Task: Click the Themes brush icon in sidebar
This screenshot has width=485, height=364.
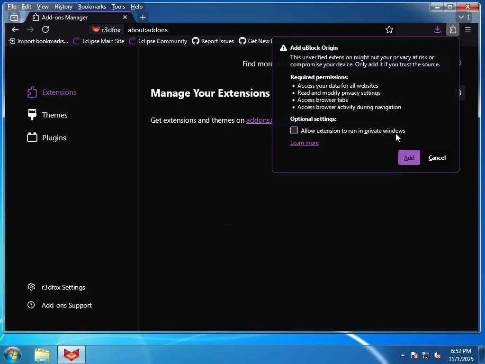Action: pos(32,115)
